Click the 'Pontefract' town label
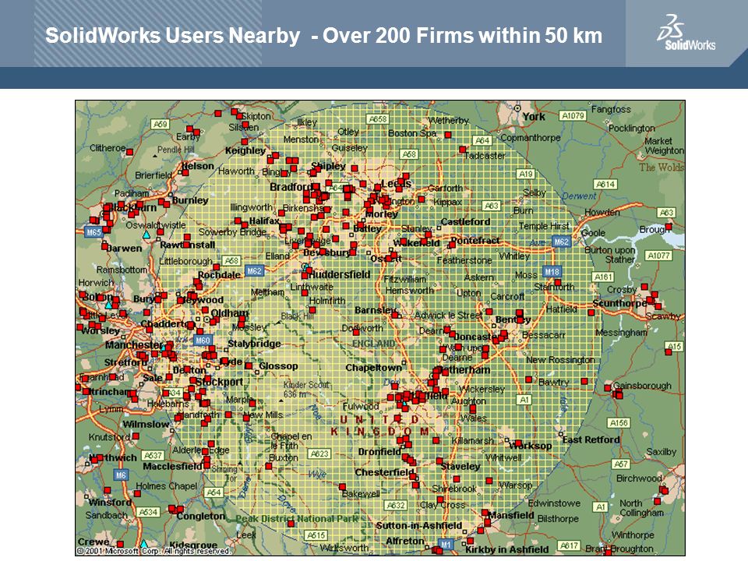The width and height of the screenshot is (748, 561). tap(475, 240)
